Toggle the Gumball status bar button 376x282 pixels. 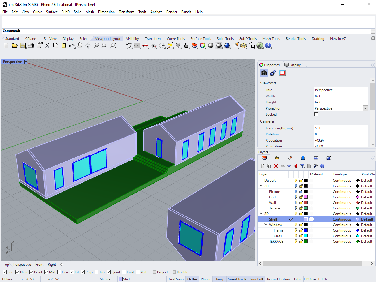click(256, 279)
